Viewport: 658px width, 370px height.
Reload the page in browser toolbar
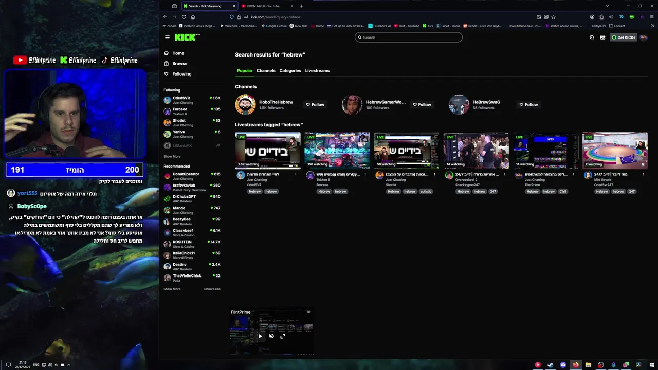(x=184, y=17)
